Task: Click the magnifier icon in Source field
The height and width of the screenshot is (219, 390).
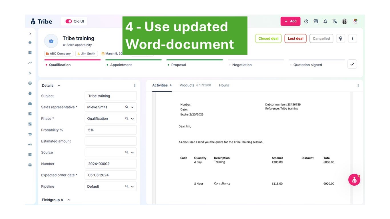Action: (127, 153)
